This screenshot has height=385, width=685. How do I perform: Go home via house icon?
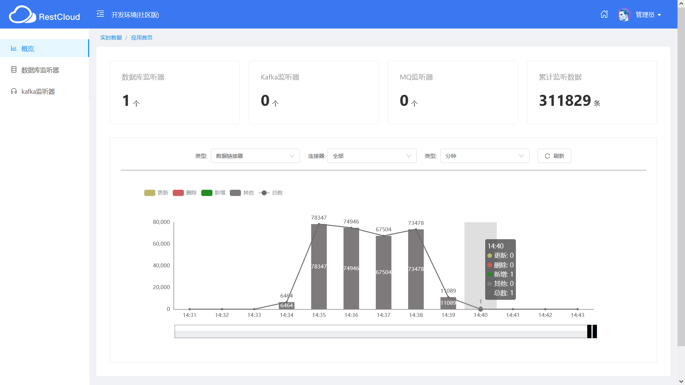click(604, 14)
